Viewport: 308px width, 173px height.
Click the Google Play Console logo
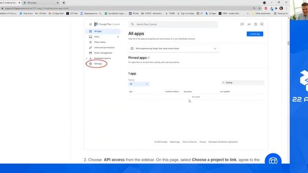coord(107,24)
